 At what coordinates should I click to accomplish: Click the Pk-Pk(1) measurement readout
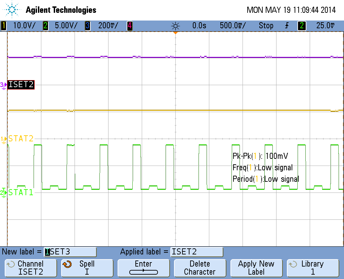[x=260, y=156]
